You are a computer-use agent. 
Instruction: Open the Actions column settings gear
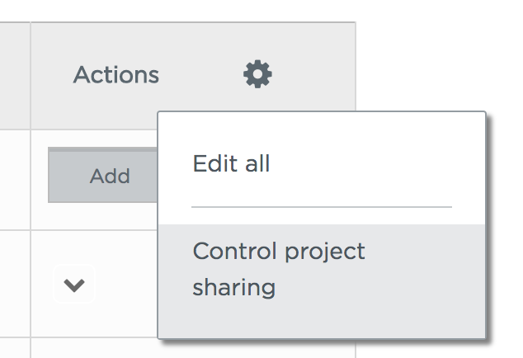click(x=257, y=74)
